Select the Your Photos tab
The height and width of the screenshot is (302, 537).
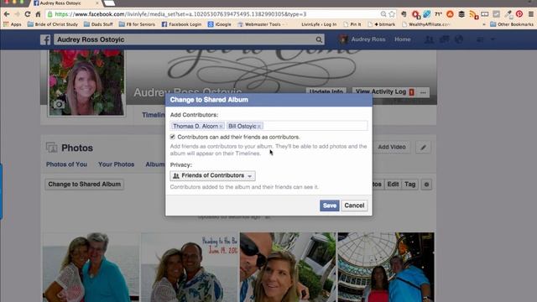[x=116, y=164]
